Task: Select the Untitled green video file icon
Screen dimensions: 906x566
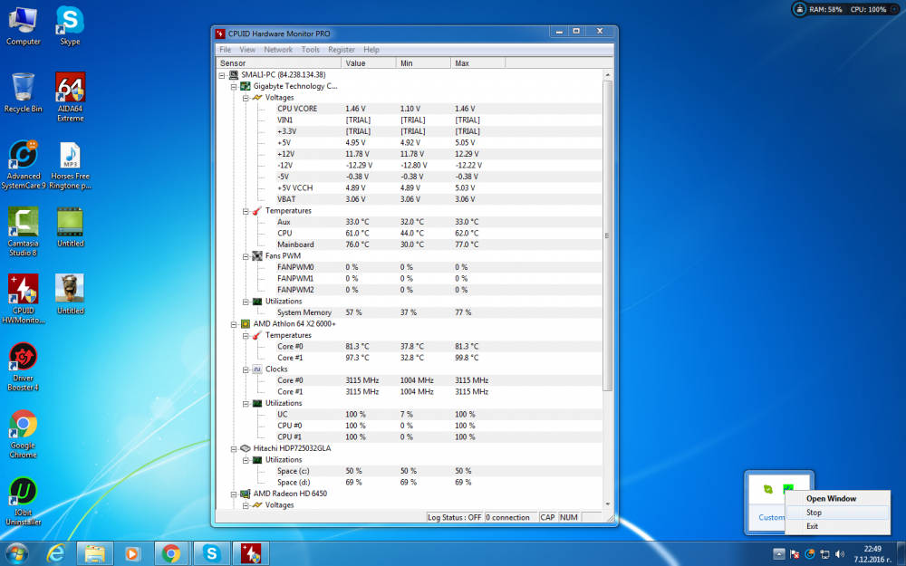Action: click(70, 227)
